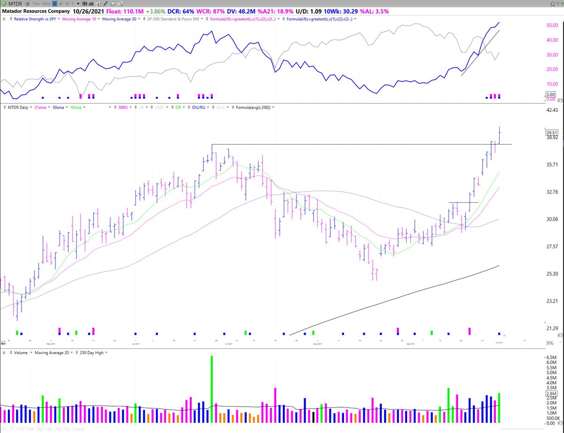The height and width of the screenshot is (433, 564).
Task: Click the first magenta Formula indicator label
Action: [x=243, y=19]
